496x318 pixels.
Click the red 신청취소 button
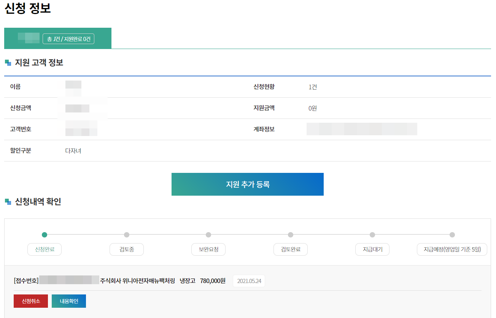click(x=30, y=301)
